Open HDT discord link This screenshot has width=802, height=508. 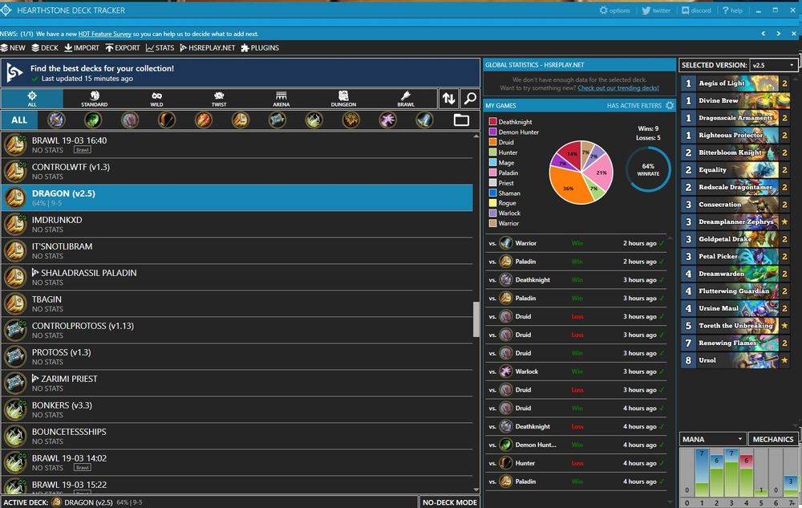[x=696, y=10]
